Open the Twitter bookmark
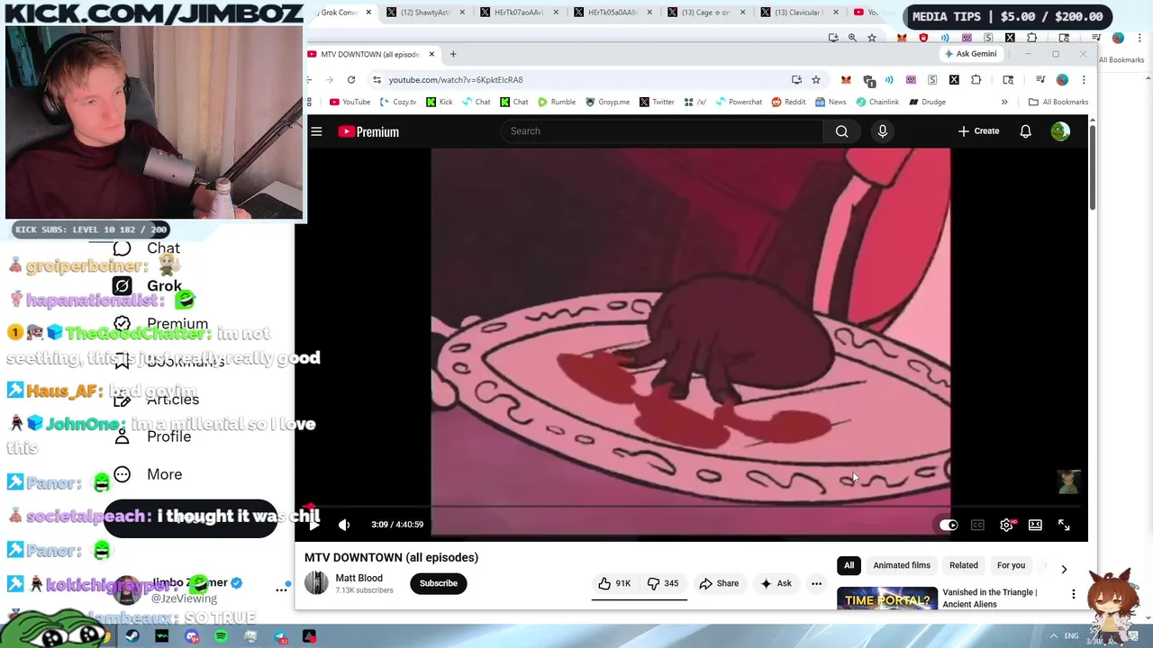1153x648 pixels. tap(656, 102)
